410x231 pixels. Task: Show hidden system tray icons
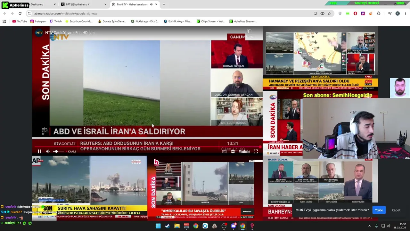(369, 226)
